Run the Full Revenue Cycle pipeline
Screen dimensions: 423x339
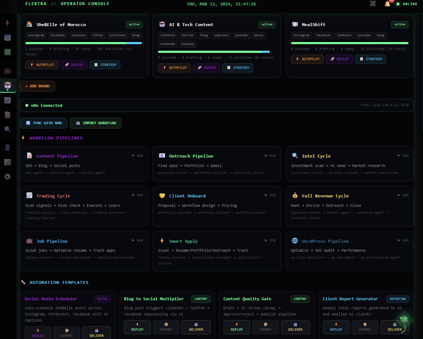[x=403, y=195]
